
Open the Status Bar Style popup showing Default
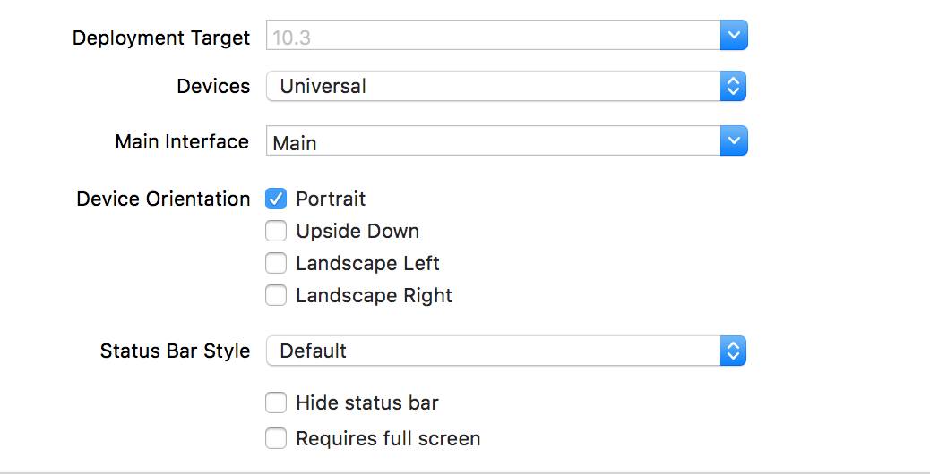click(493, 351)
